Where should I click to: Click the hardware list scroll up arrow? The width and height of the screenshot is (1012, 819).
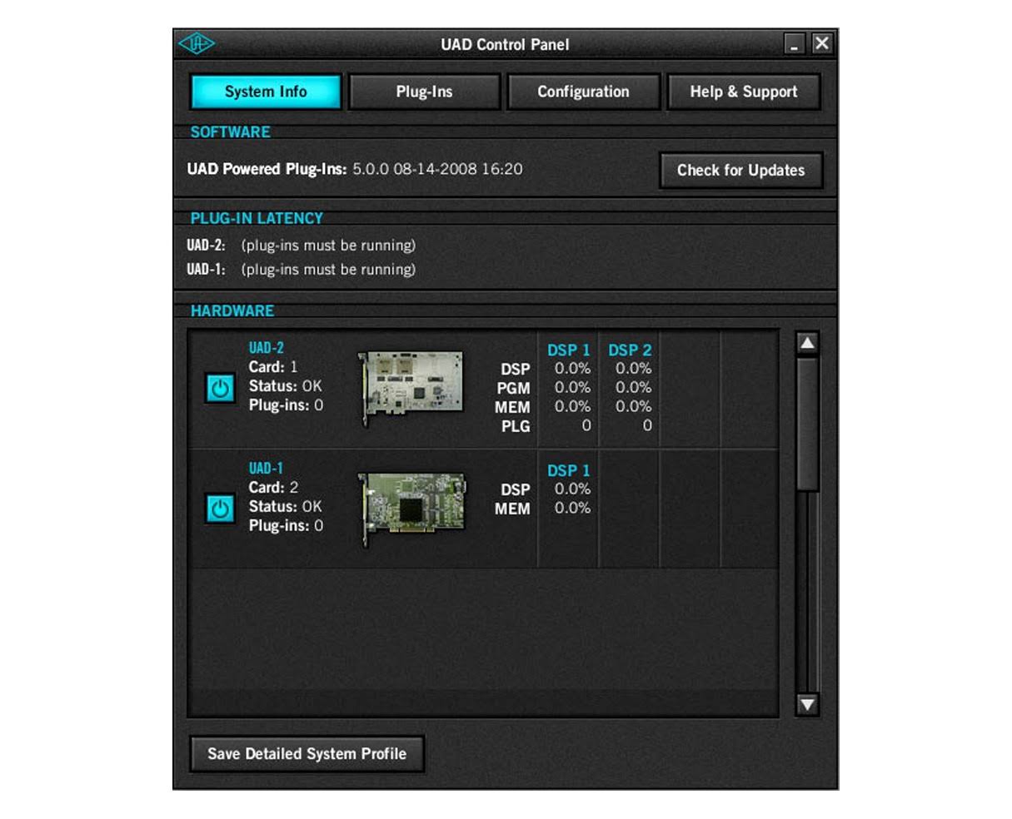click(807, 343)
